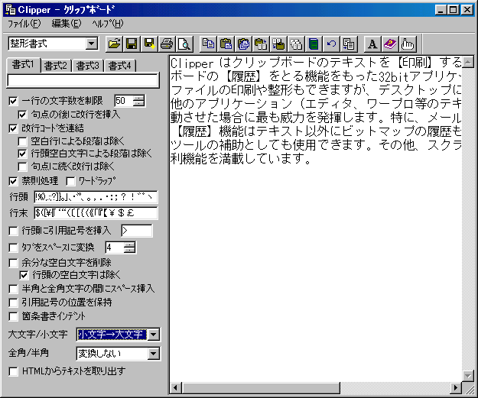Viewport: 478px width, 398px height.
Task: Click the Clipper title bar icon
Action: pos(11,10)
